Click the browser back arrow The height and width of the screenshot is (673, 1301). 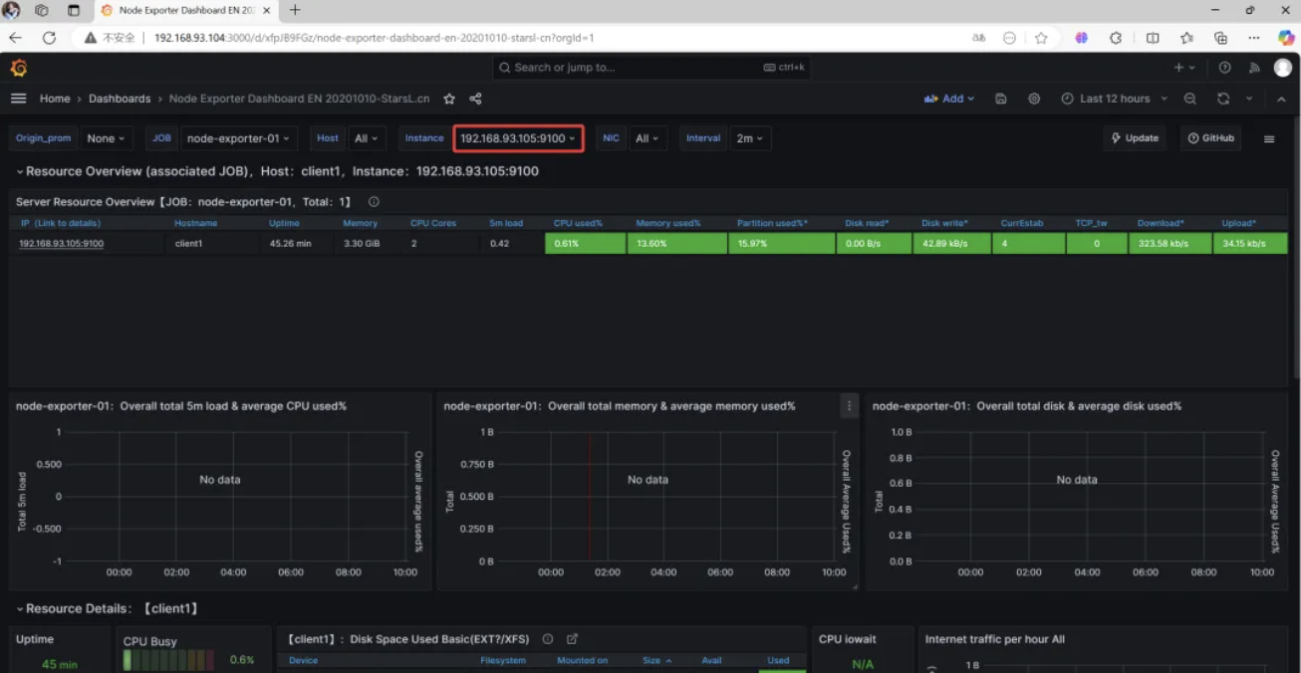click(16, 38)
